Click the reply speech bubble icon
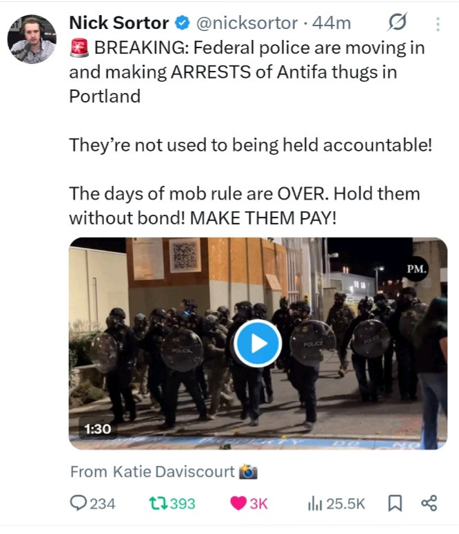 (78, 504)
